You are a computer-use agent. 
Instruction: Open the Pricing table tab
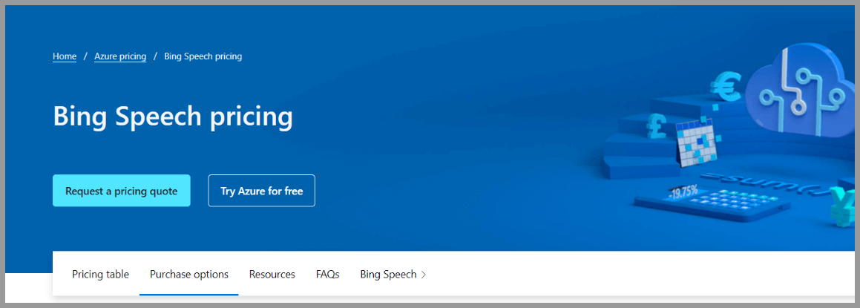click(100, 275)
